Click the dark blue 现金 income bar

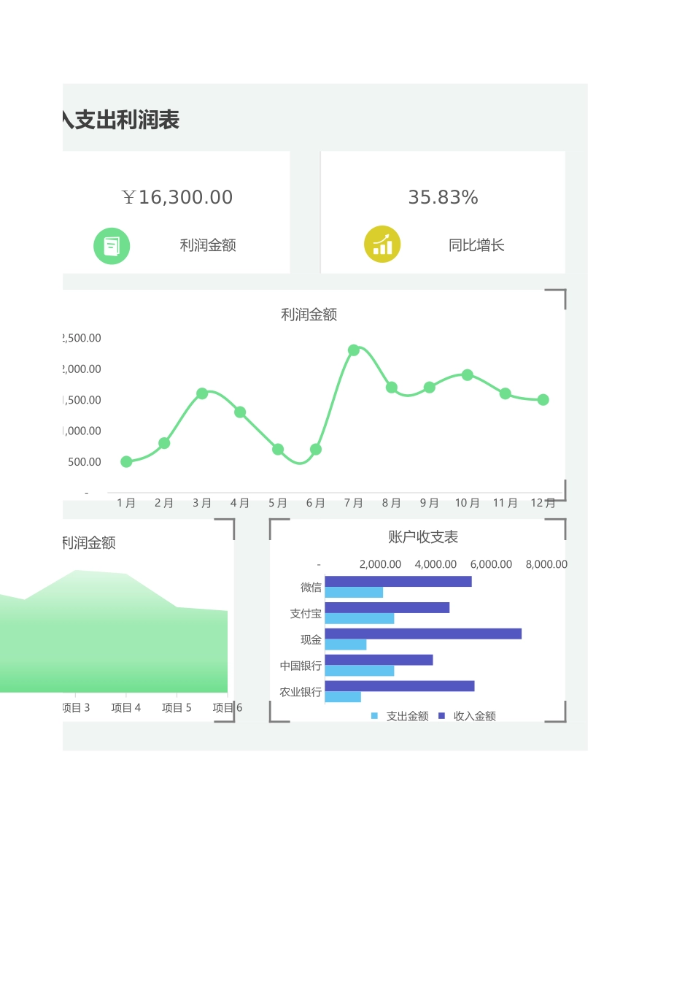(423, 634)
